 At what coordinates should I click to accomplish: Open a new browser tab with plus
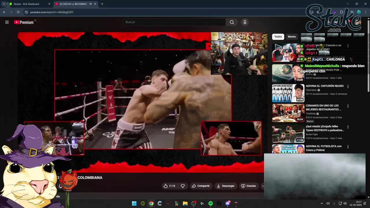(x=102, y=4)
